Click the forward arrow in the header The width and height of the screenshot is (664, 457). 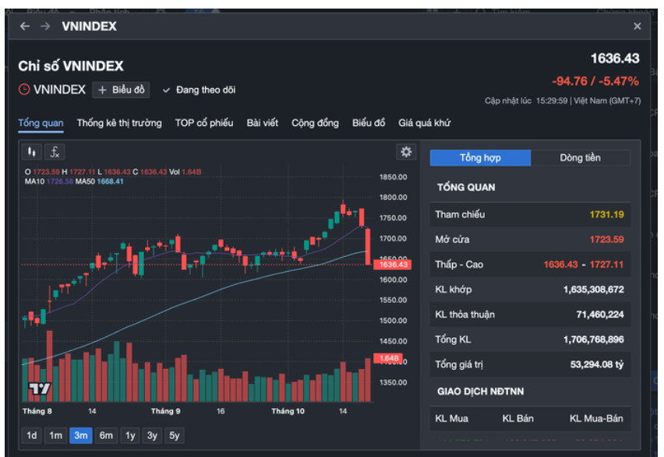tap(45, 26)
